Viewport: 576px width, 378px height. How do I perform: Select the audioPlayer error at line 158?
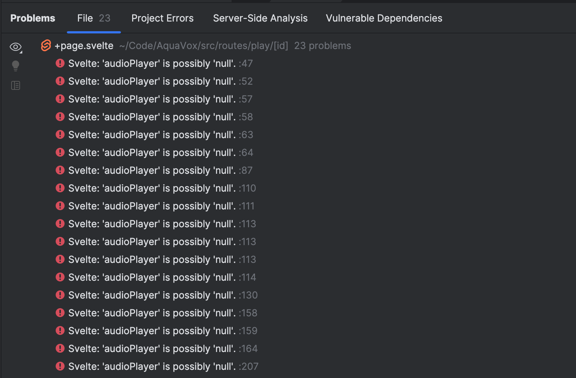156,313
